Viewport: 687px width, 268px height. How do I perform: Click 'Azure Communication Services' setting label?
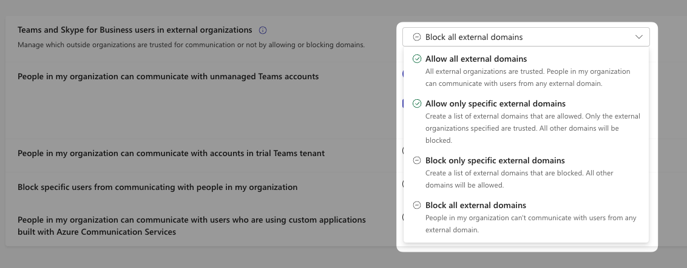pos(191,226)
